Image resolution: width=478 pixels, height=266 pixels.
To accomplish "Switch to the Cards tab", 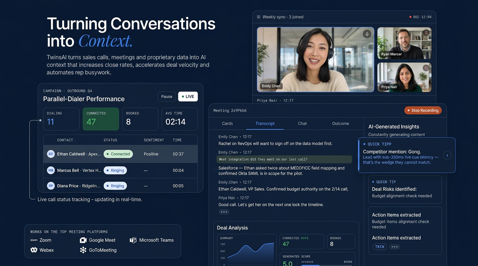I will click(x=228, y=124).
